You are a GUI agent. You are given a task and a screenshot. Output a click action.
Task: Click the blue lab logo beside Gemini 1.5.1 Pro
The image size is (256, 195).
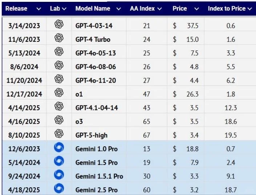(59, 175)
